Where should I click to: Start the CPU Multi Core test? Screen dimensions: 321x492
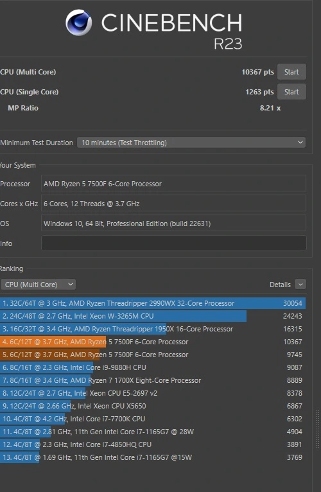291,72
